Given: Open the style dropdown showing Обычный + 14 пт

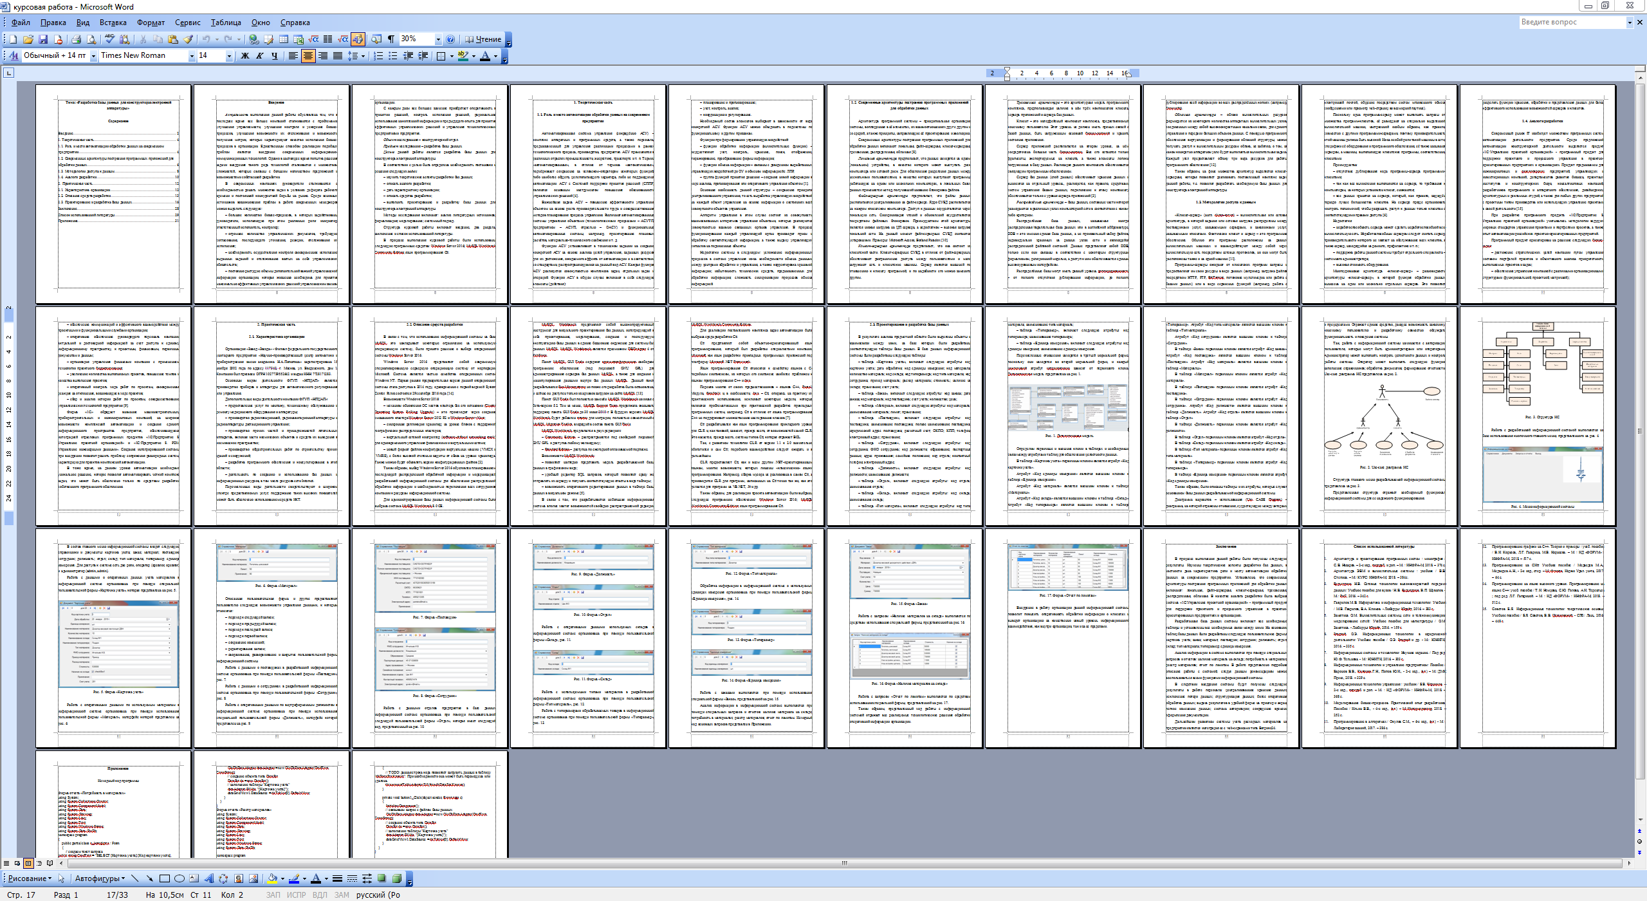Looking at the screenshot, I should [93, 56].
